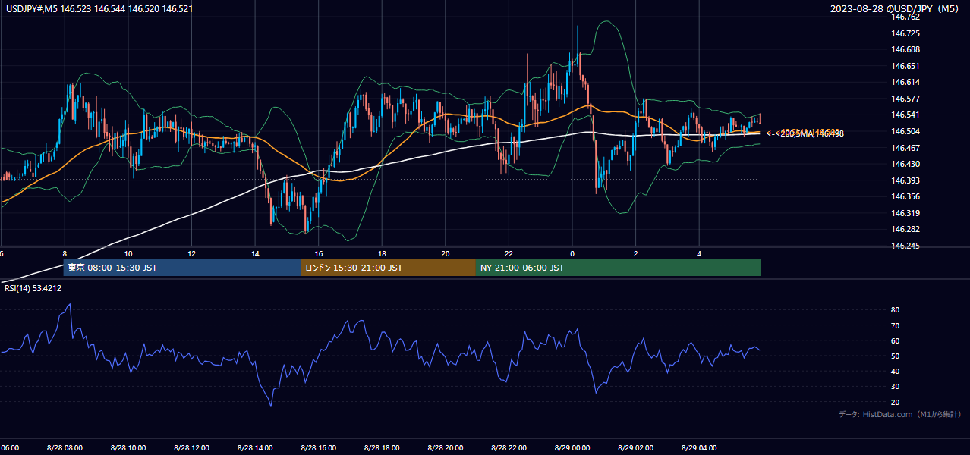Click hour 16 on the price chart axis

pos(319,253)
